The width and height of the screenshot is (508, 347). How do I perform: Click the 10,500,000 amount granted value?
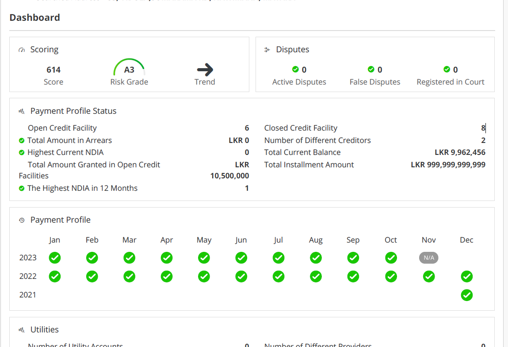pos(230,176)
